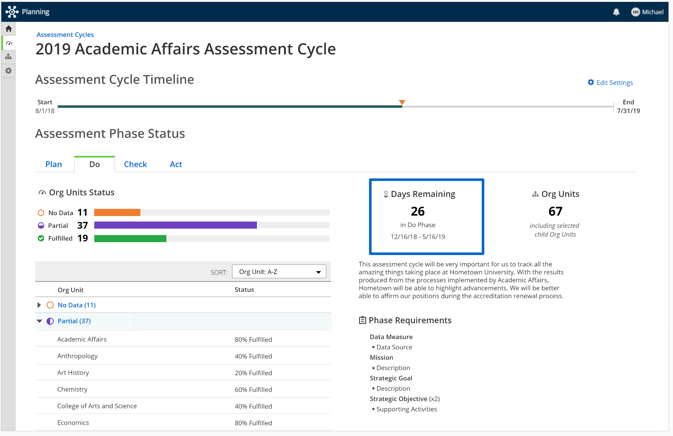Click the Partial status half-circle
Image resolution: width=673 pixels, height=436 pixels.
coord(41,225)
